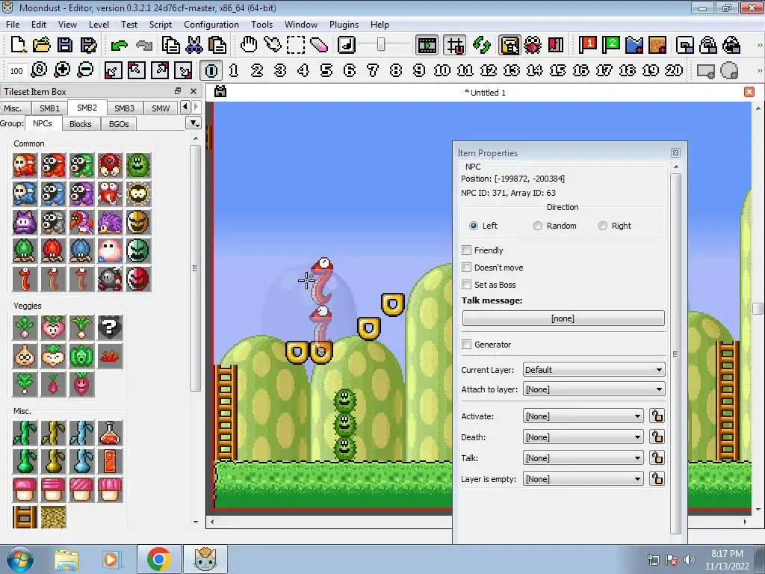Screen dimensions: 765x574
Task: Select the hand scroll tool
Action: pyautogui.click(x=249, y=45)
